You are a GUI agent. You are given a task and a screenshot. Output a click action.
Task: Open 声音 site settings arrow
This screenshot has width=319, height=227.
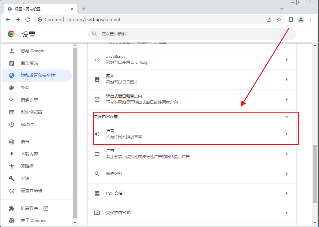pyautogui.click(x=287, y=134)
